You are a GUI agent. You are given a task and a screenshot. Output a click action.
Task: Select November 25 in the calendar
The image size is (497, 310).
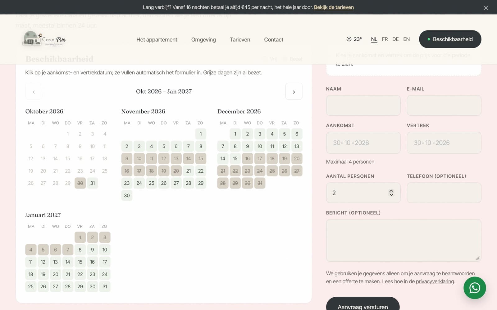point(152,183)
